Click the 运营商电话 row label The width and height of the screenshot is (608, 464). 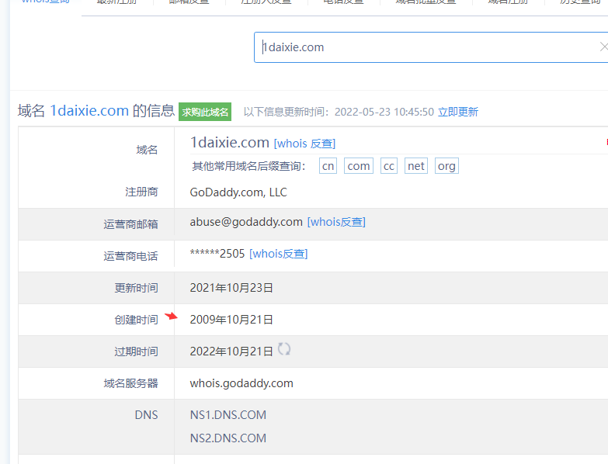pyautogui.click(x=130, y=256)
